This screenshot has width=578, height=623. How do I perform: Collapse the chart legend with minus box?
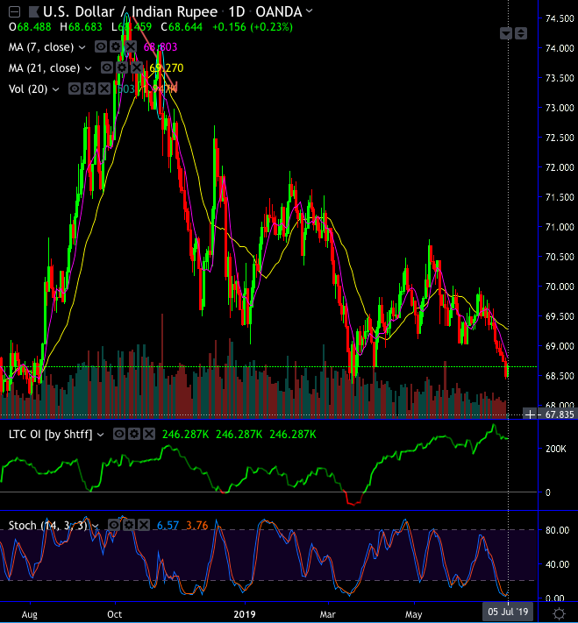(x=14, y=12)
